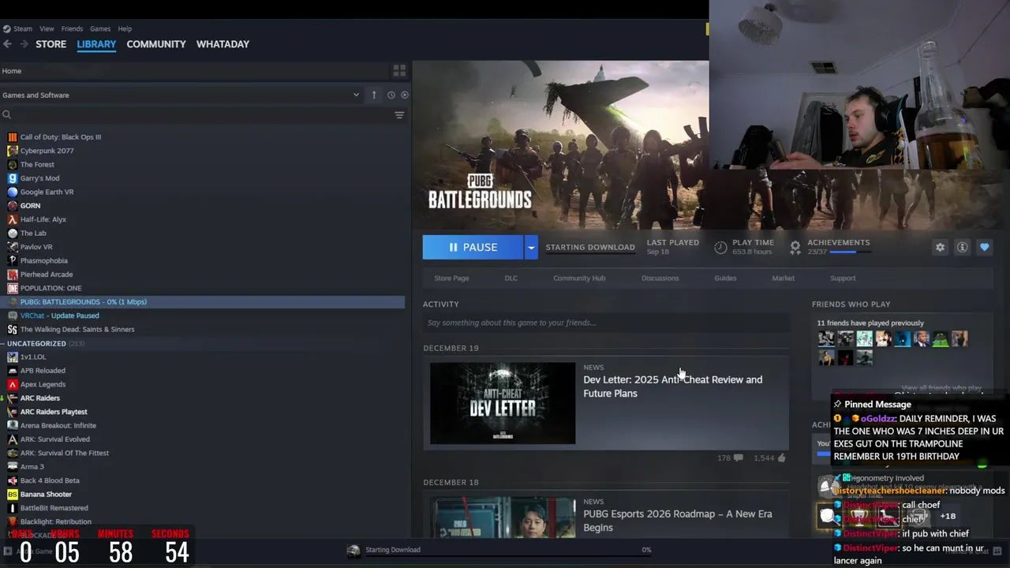Screen dimensions: 1010x568
Task: Select POPULATION: ONE icon in list
Action: [13, 288]
